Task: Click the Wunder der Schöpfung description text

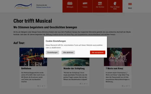Action: 75,76
